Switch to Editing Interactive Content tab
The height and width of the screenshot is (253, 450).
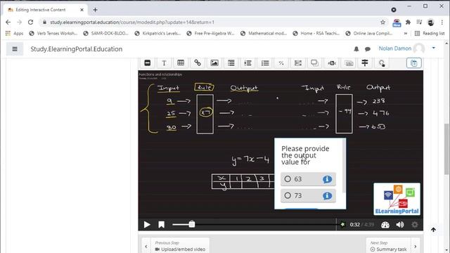click(x=44, y=10)
